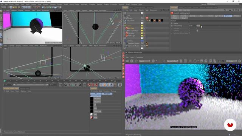
Task: Open the RenderView zoom mode dropdown
Action: point(231,61)
